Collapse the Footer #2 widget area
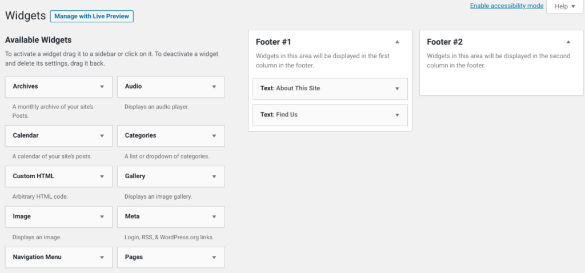This screenshot has height=273, width=585. [x=568, y=42]
